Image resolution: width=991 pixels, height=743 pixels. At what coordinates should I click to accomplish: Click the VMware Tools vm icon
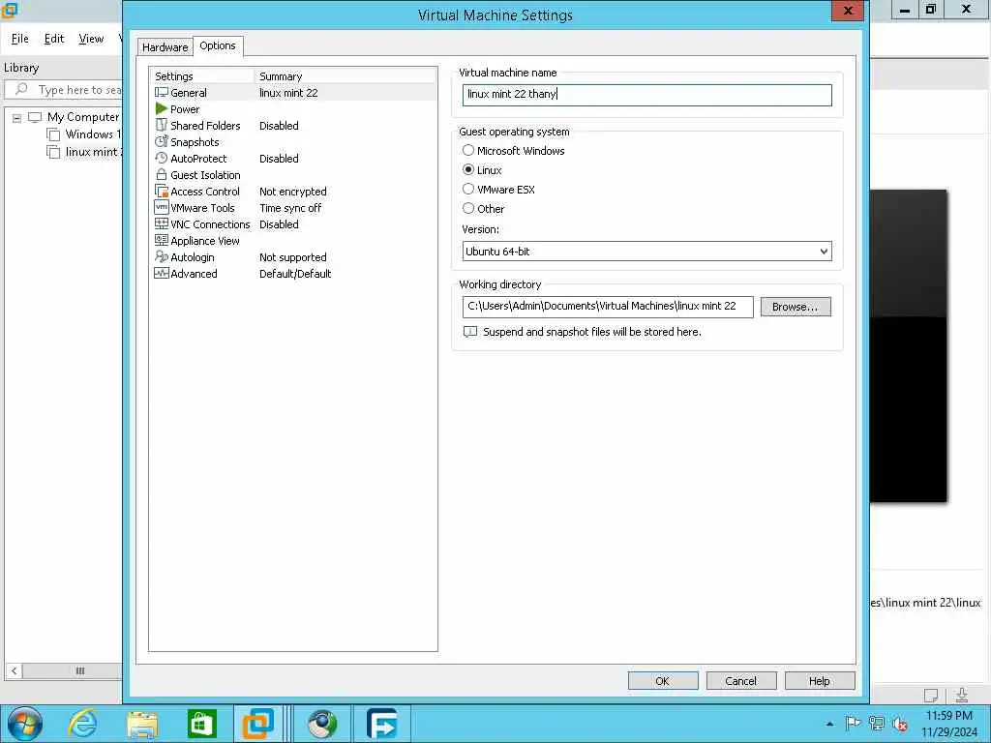[x=162, y=208]
